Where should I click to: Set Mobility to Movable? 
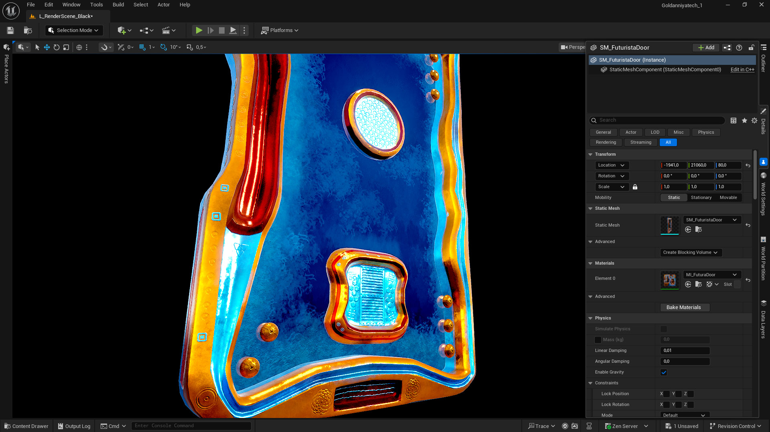point(729,197)
